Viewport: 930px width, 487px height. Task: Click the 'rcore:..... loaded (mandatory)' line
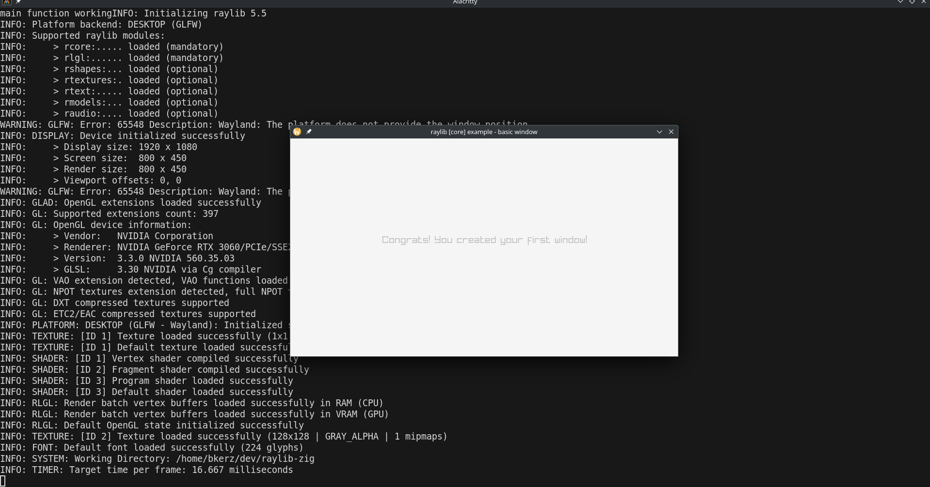click(111, 47)
